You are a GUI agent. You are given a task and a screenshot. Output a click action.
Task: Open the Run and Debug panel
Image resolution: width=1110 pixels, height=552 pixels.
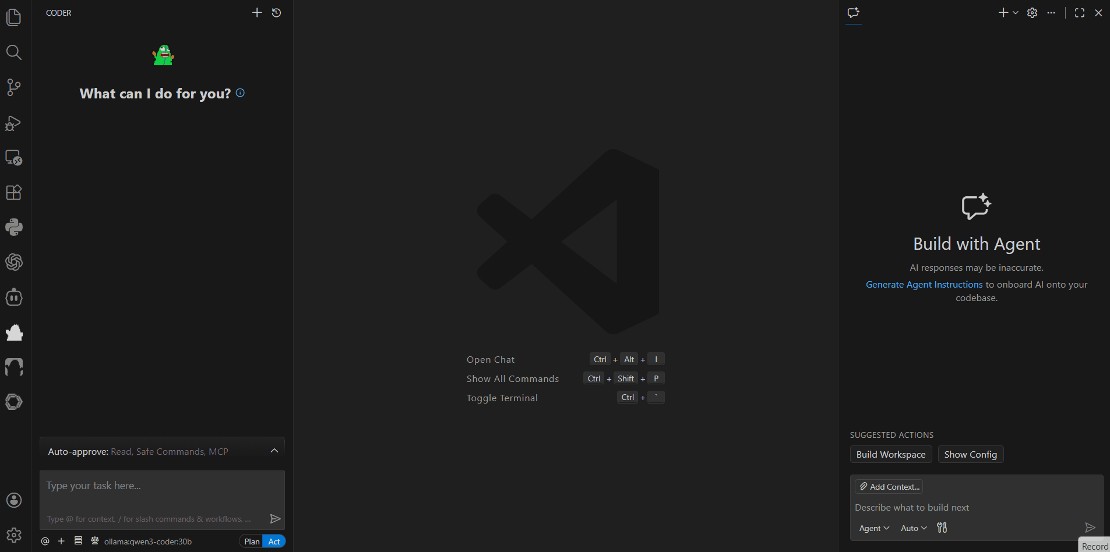pos(14,123)
